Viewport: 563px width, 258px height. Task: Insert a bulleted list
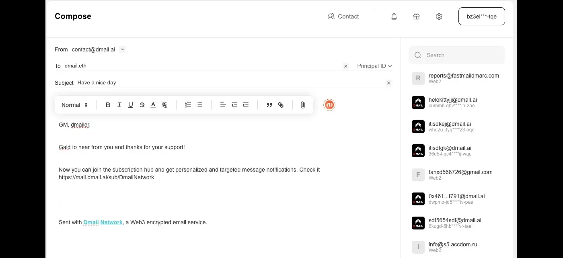(x=199, y=105)
